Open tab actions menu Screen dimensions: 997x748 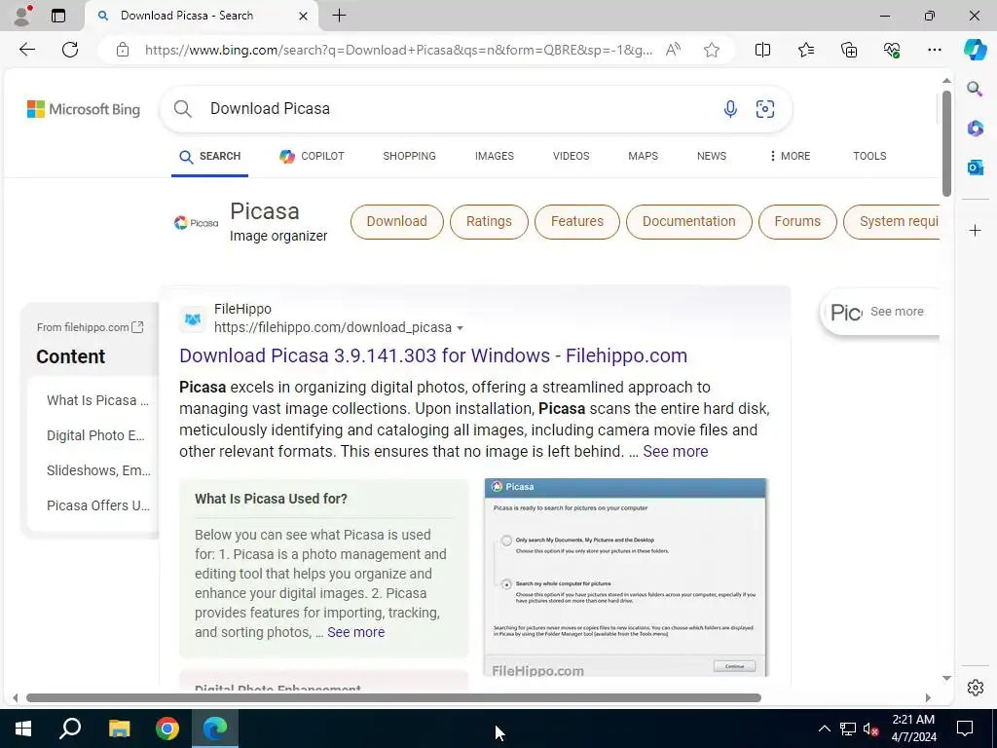point(57,16)
